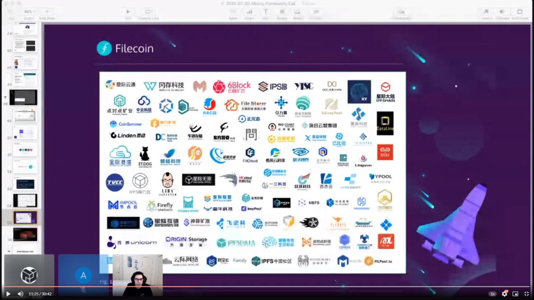Select slide 49 thumbnail in navigator
534x300 pixels.
coord(25,116)
